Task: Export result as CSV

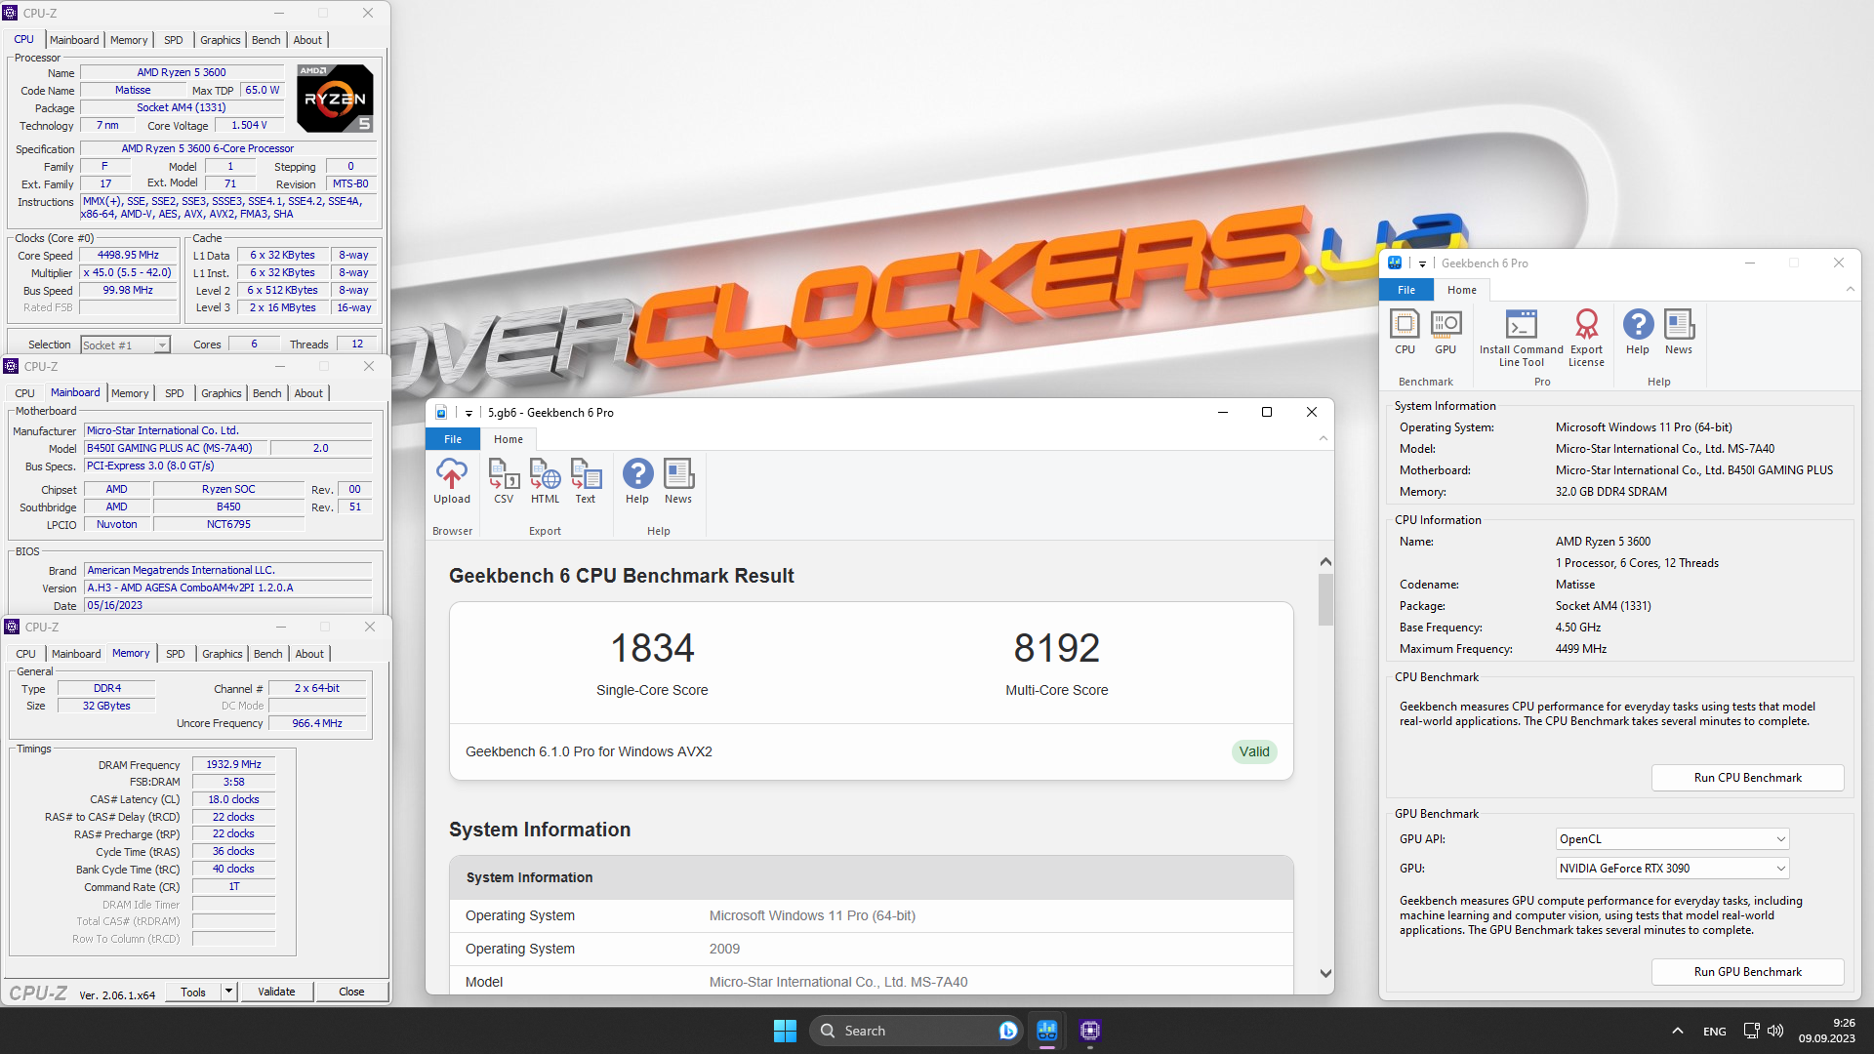Action: point(503,481)
